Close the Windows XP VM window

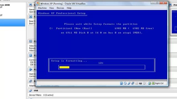(163, 3)
